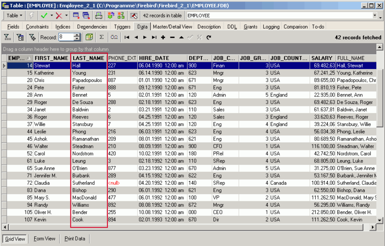Click the Sigma aggregate icon

coord(102,37)
